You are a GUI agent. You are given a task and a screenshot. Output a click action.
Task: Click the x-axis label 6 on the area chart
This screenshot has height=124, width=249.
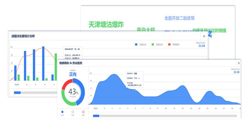[x=135, y=108]
